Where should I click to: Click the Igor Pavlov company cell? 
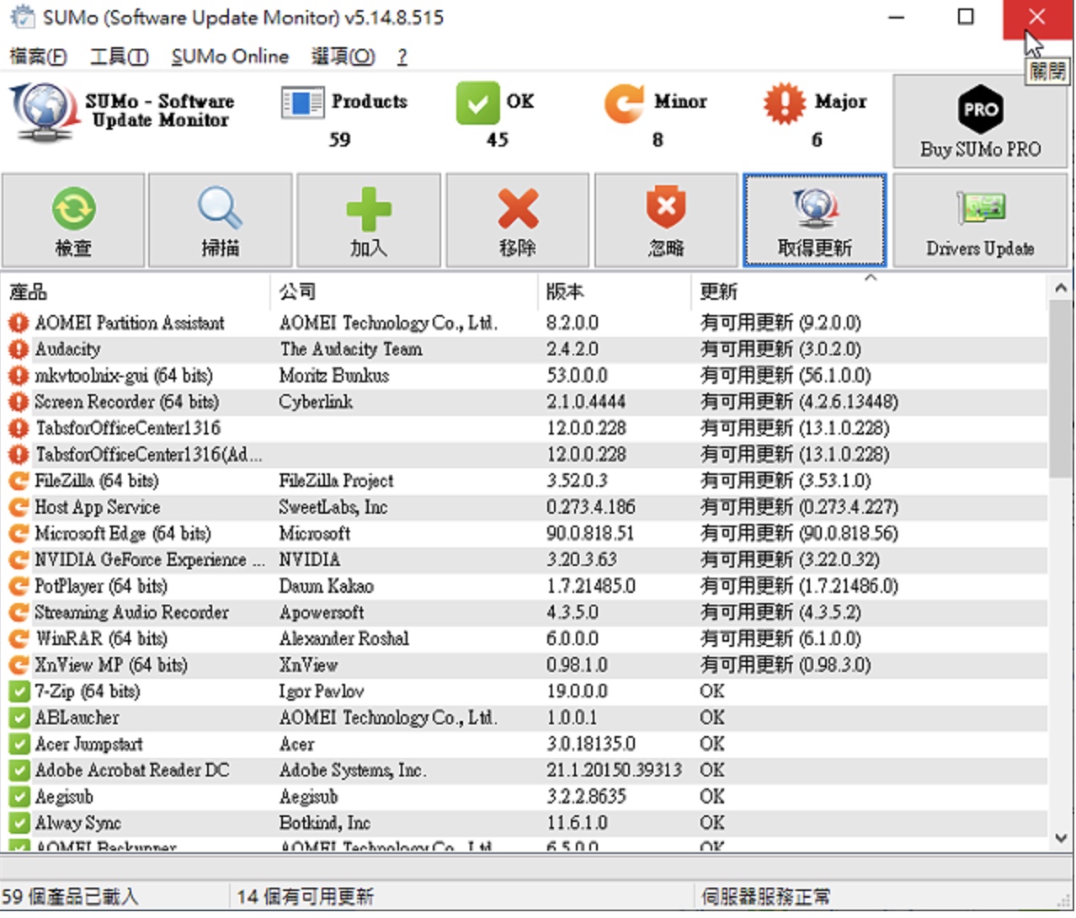pyautogui.click(x=322, y=692)
